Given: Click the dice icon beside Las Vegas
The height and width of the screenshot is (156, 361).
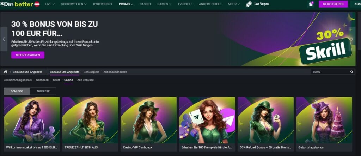Looking at the screenshot, I should pyautogui.click(x=249, y=4).
